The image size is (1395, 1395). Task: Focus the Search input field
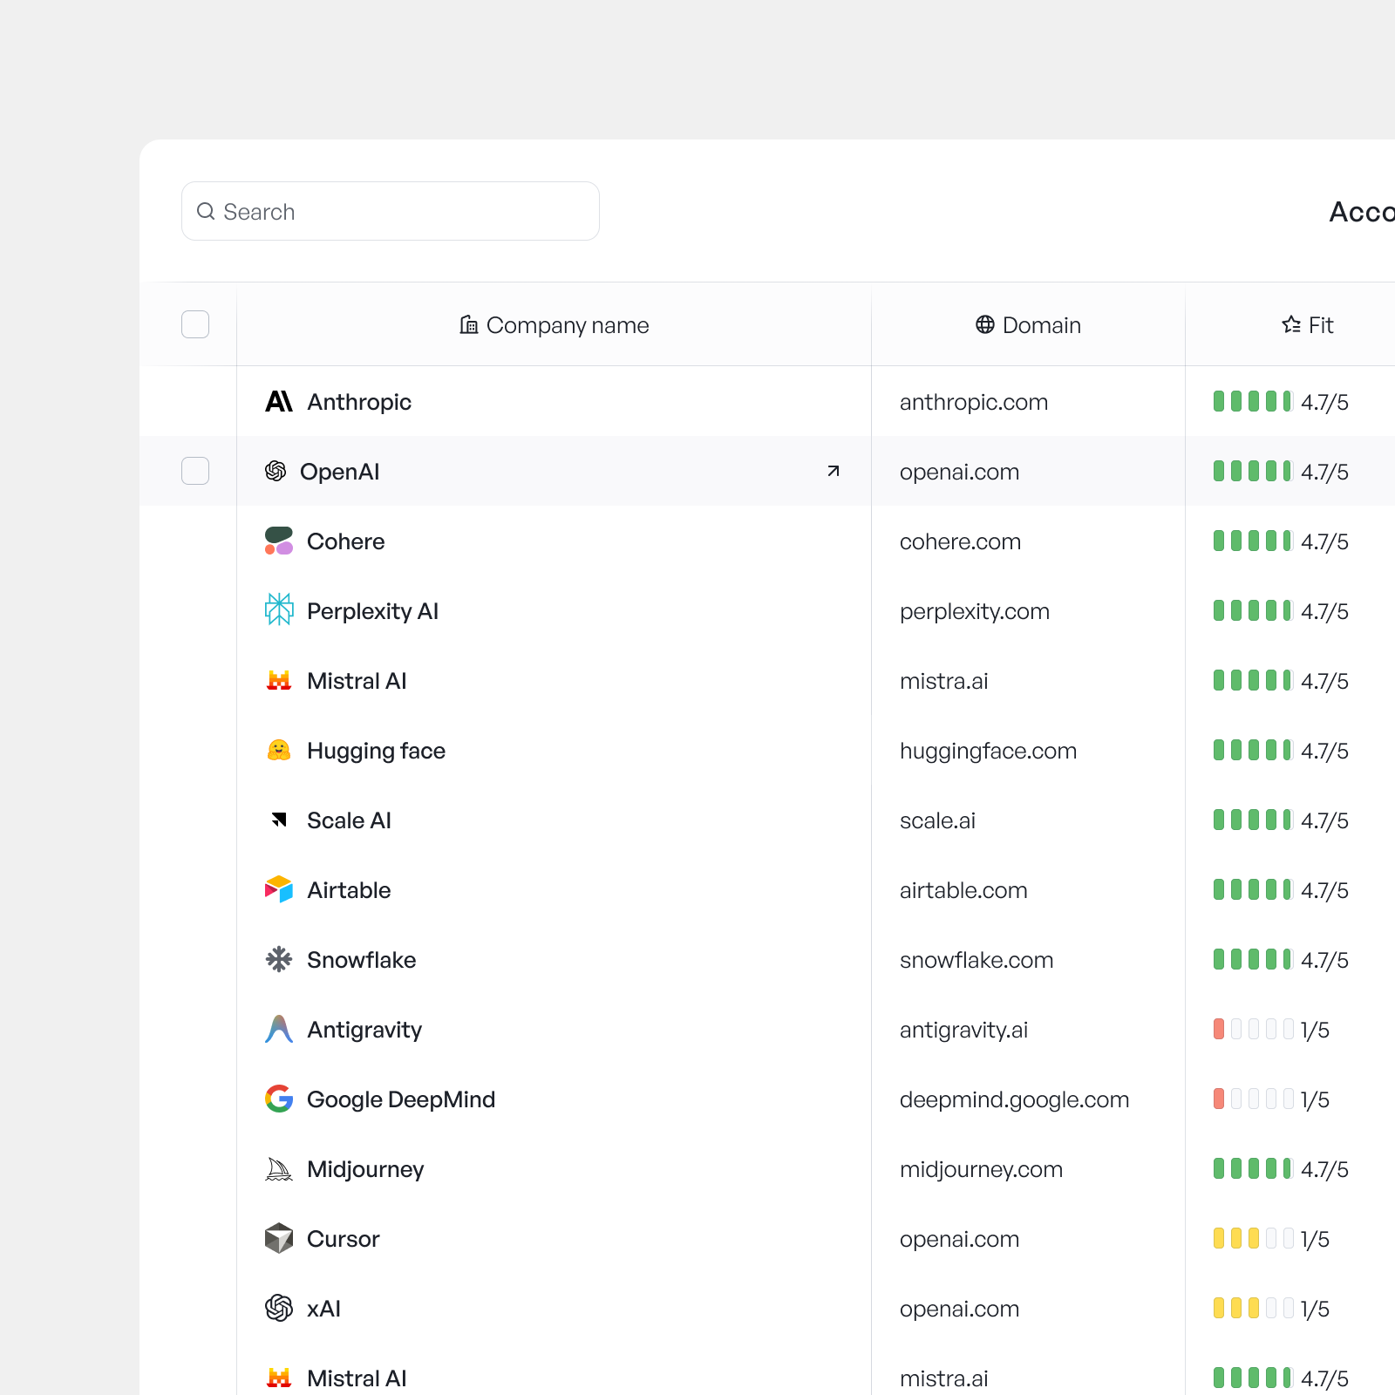[x=391, y=211]
